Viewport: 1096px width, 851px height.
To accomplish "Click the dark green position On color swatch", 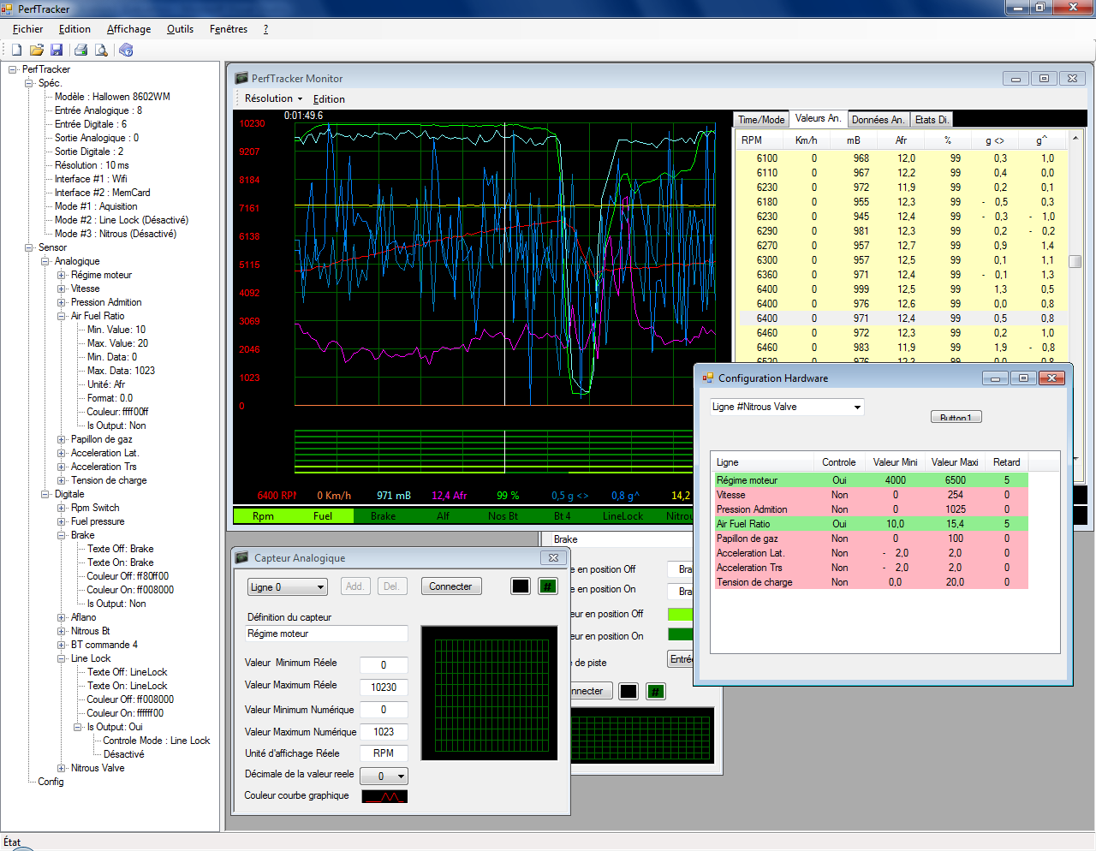I will 680,634.
